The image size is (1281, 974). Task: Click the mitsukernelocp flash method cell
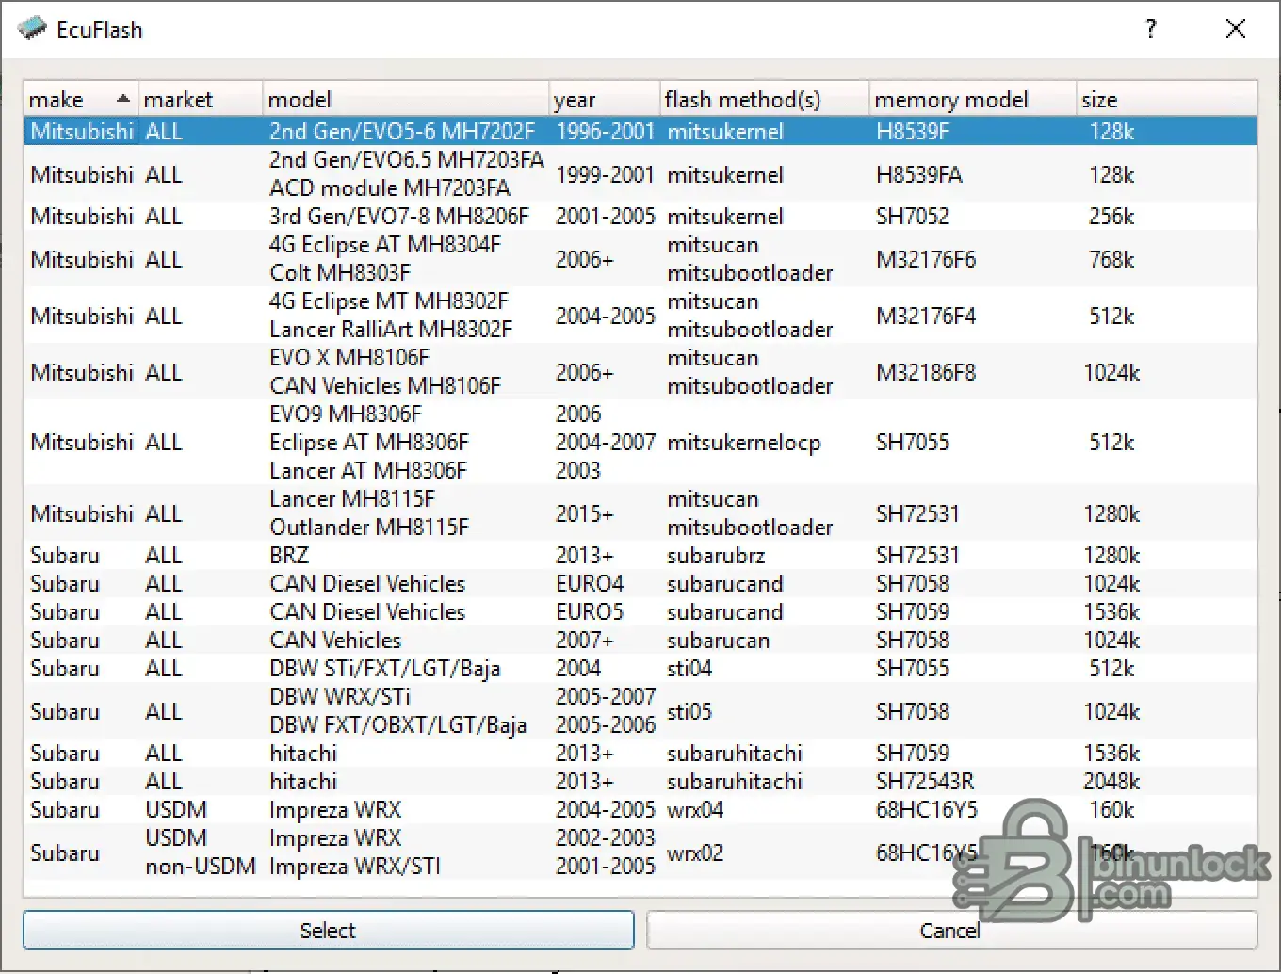(x=744, y=442)
